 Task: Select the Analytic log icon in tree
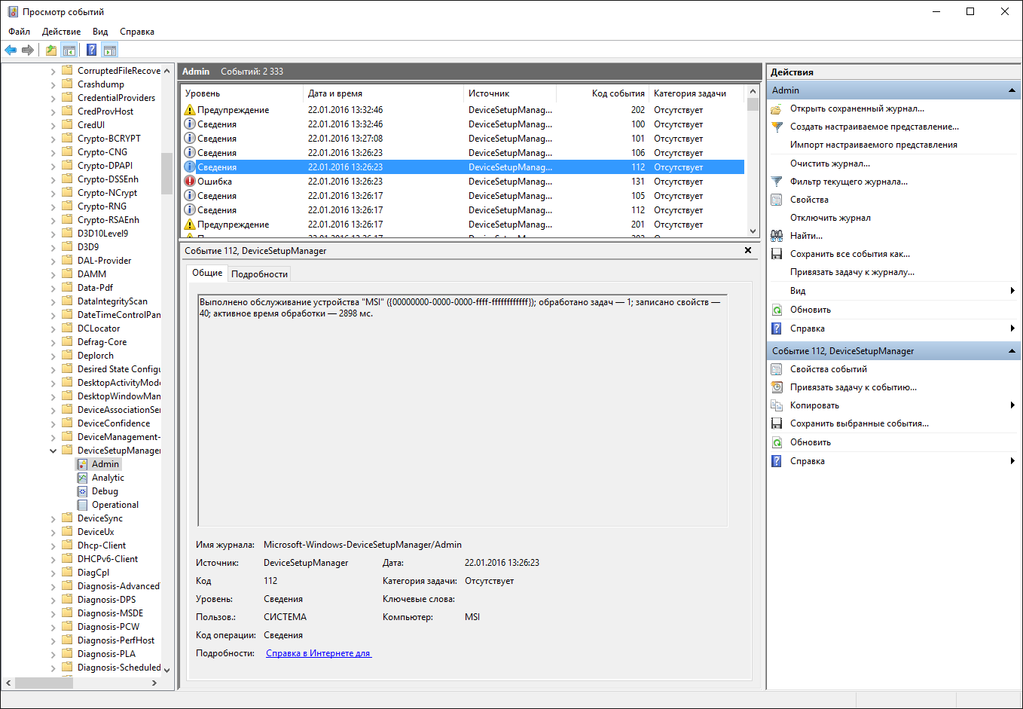point(82,478)
